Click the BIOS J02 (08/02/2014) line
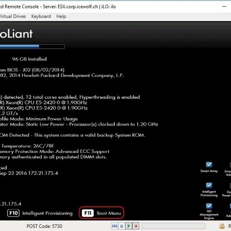231x231 pixels. (32, 70)
